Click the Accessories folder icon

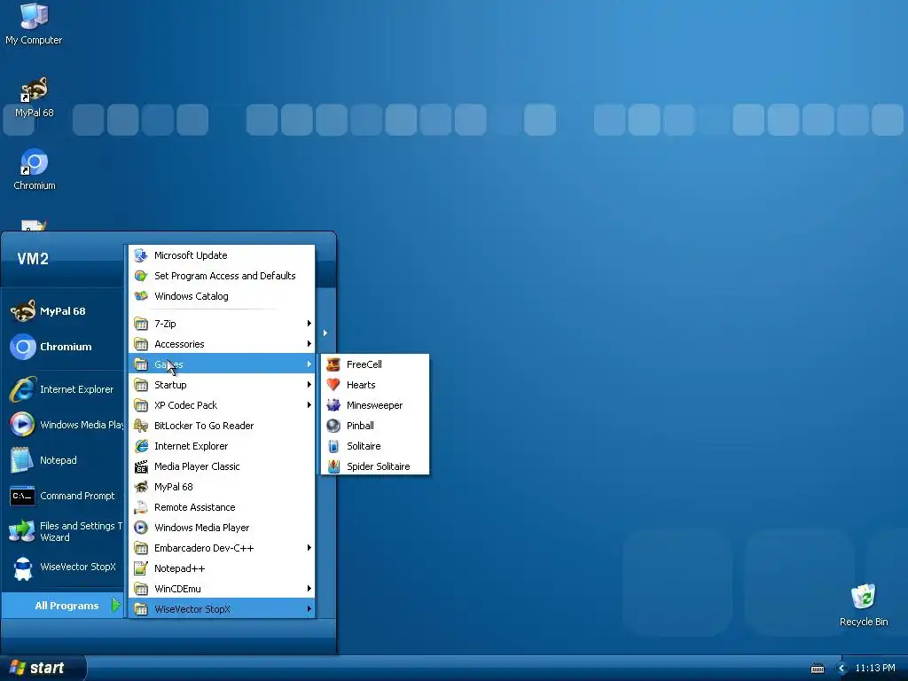tap(141, 344)
